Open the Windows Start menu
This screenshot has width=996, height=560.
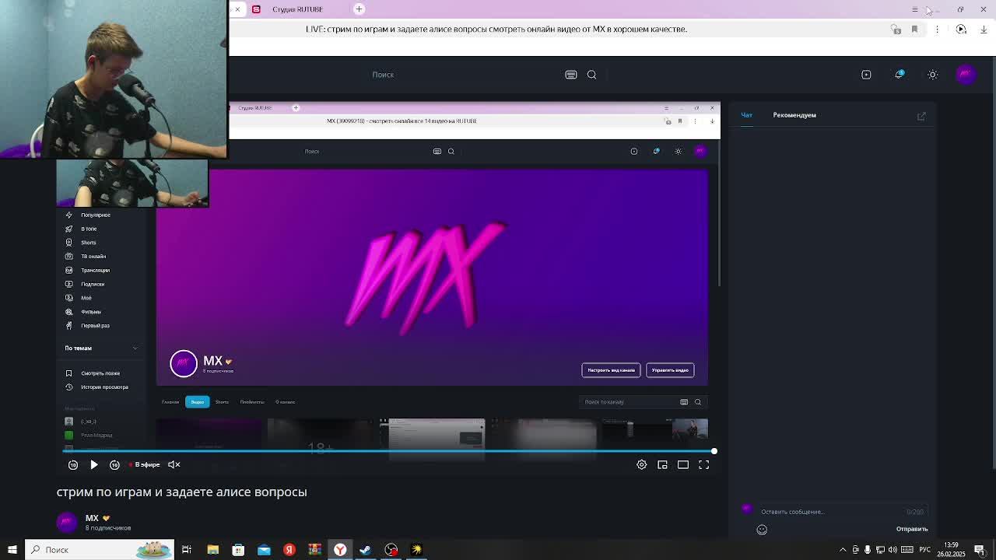pyautogui.click(x=12, y=550)
